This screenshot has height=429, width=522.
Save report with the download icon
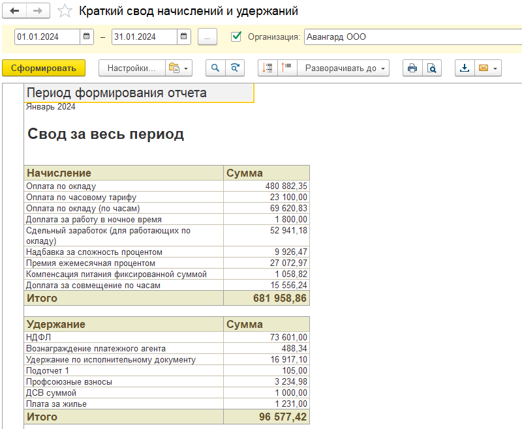(x=465, y=68)
